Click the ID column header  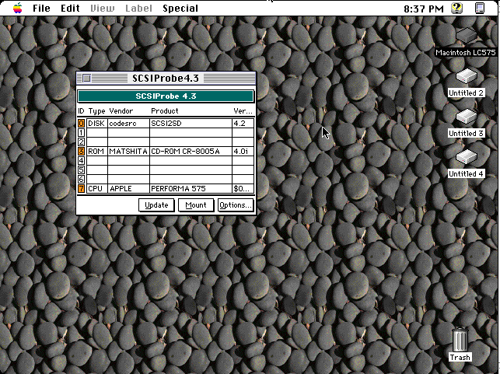pos(81,111)
